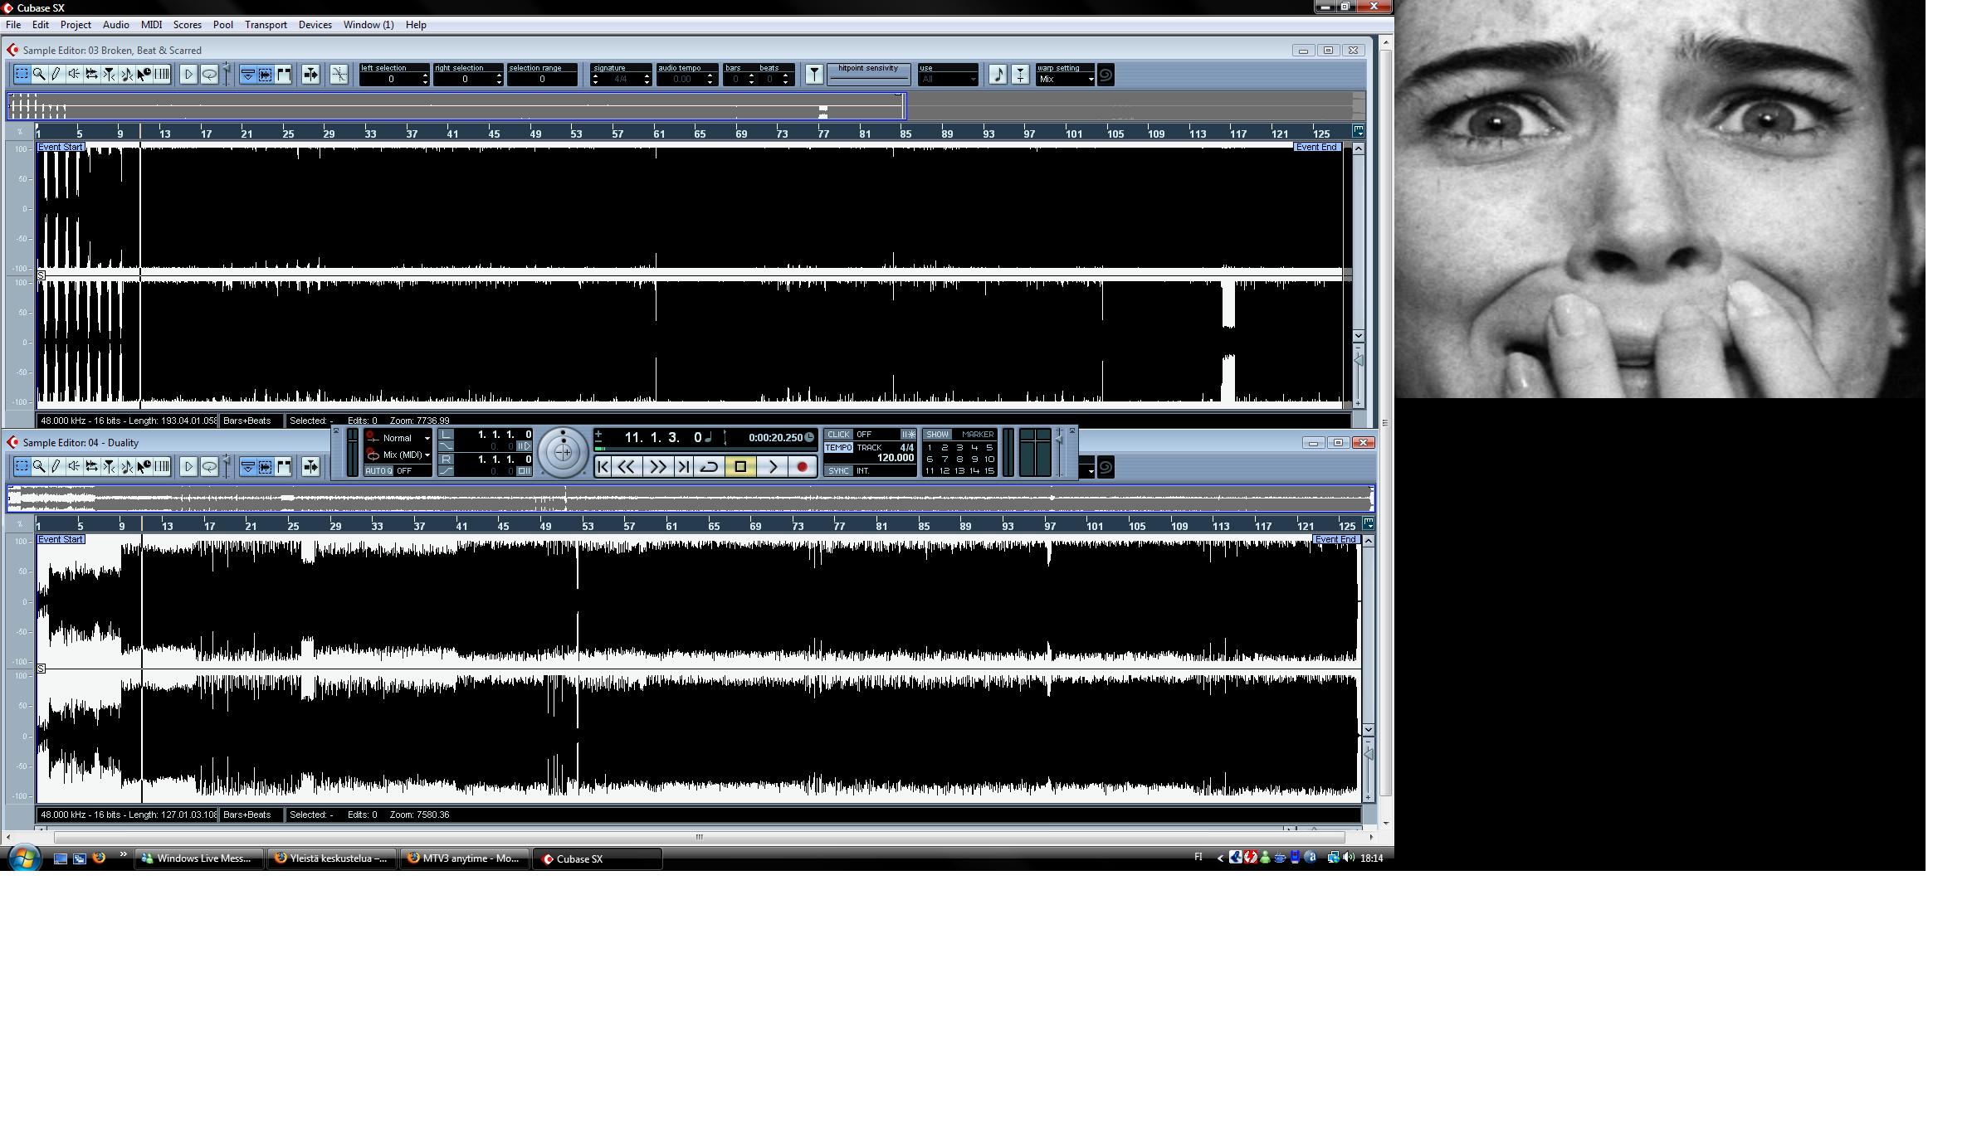
Task: Open the Transport menu
Action: (x=266, y=25)
